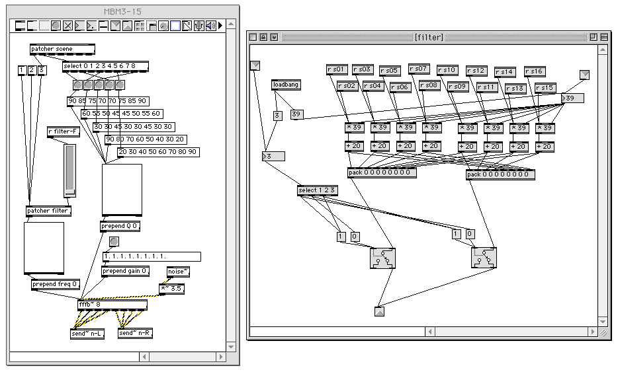Select the r s01 receive object
Screen dimensions: 618x372
click(337, 69)
